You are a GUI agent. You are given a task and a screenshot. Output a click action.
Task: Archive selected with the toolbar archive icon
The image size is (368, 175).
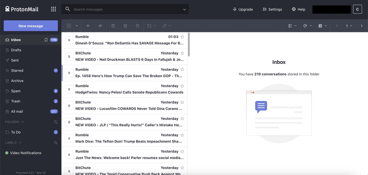coord(125,26)
